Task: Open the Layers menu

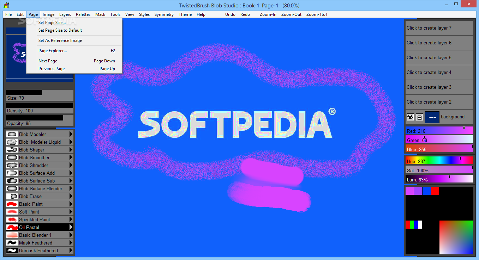Action: [x=65, y=14]
